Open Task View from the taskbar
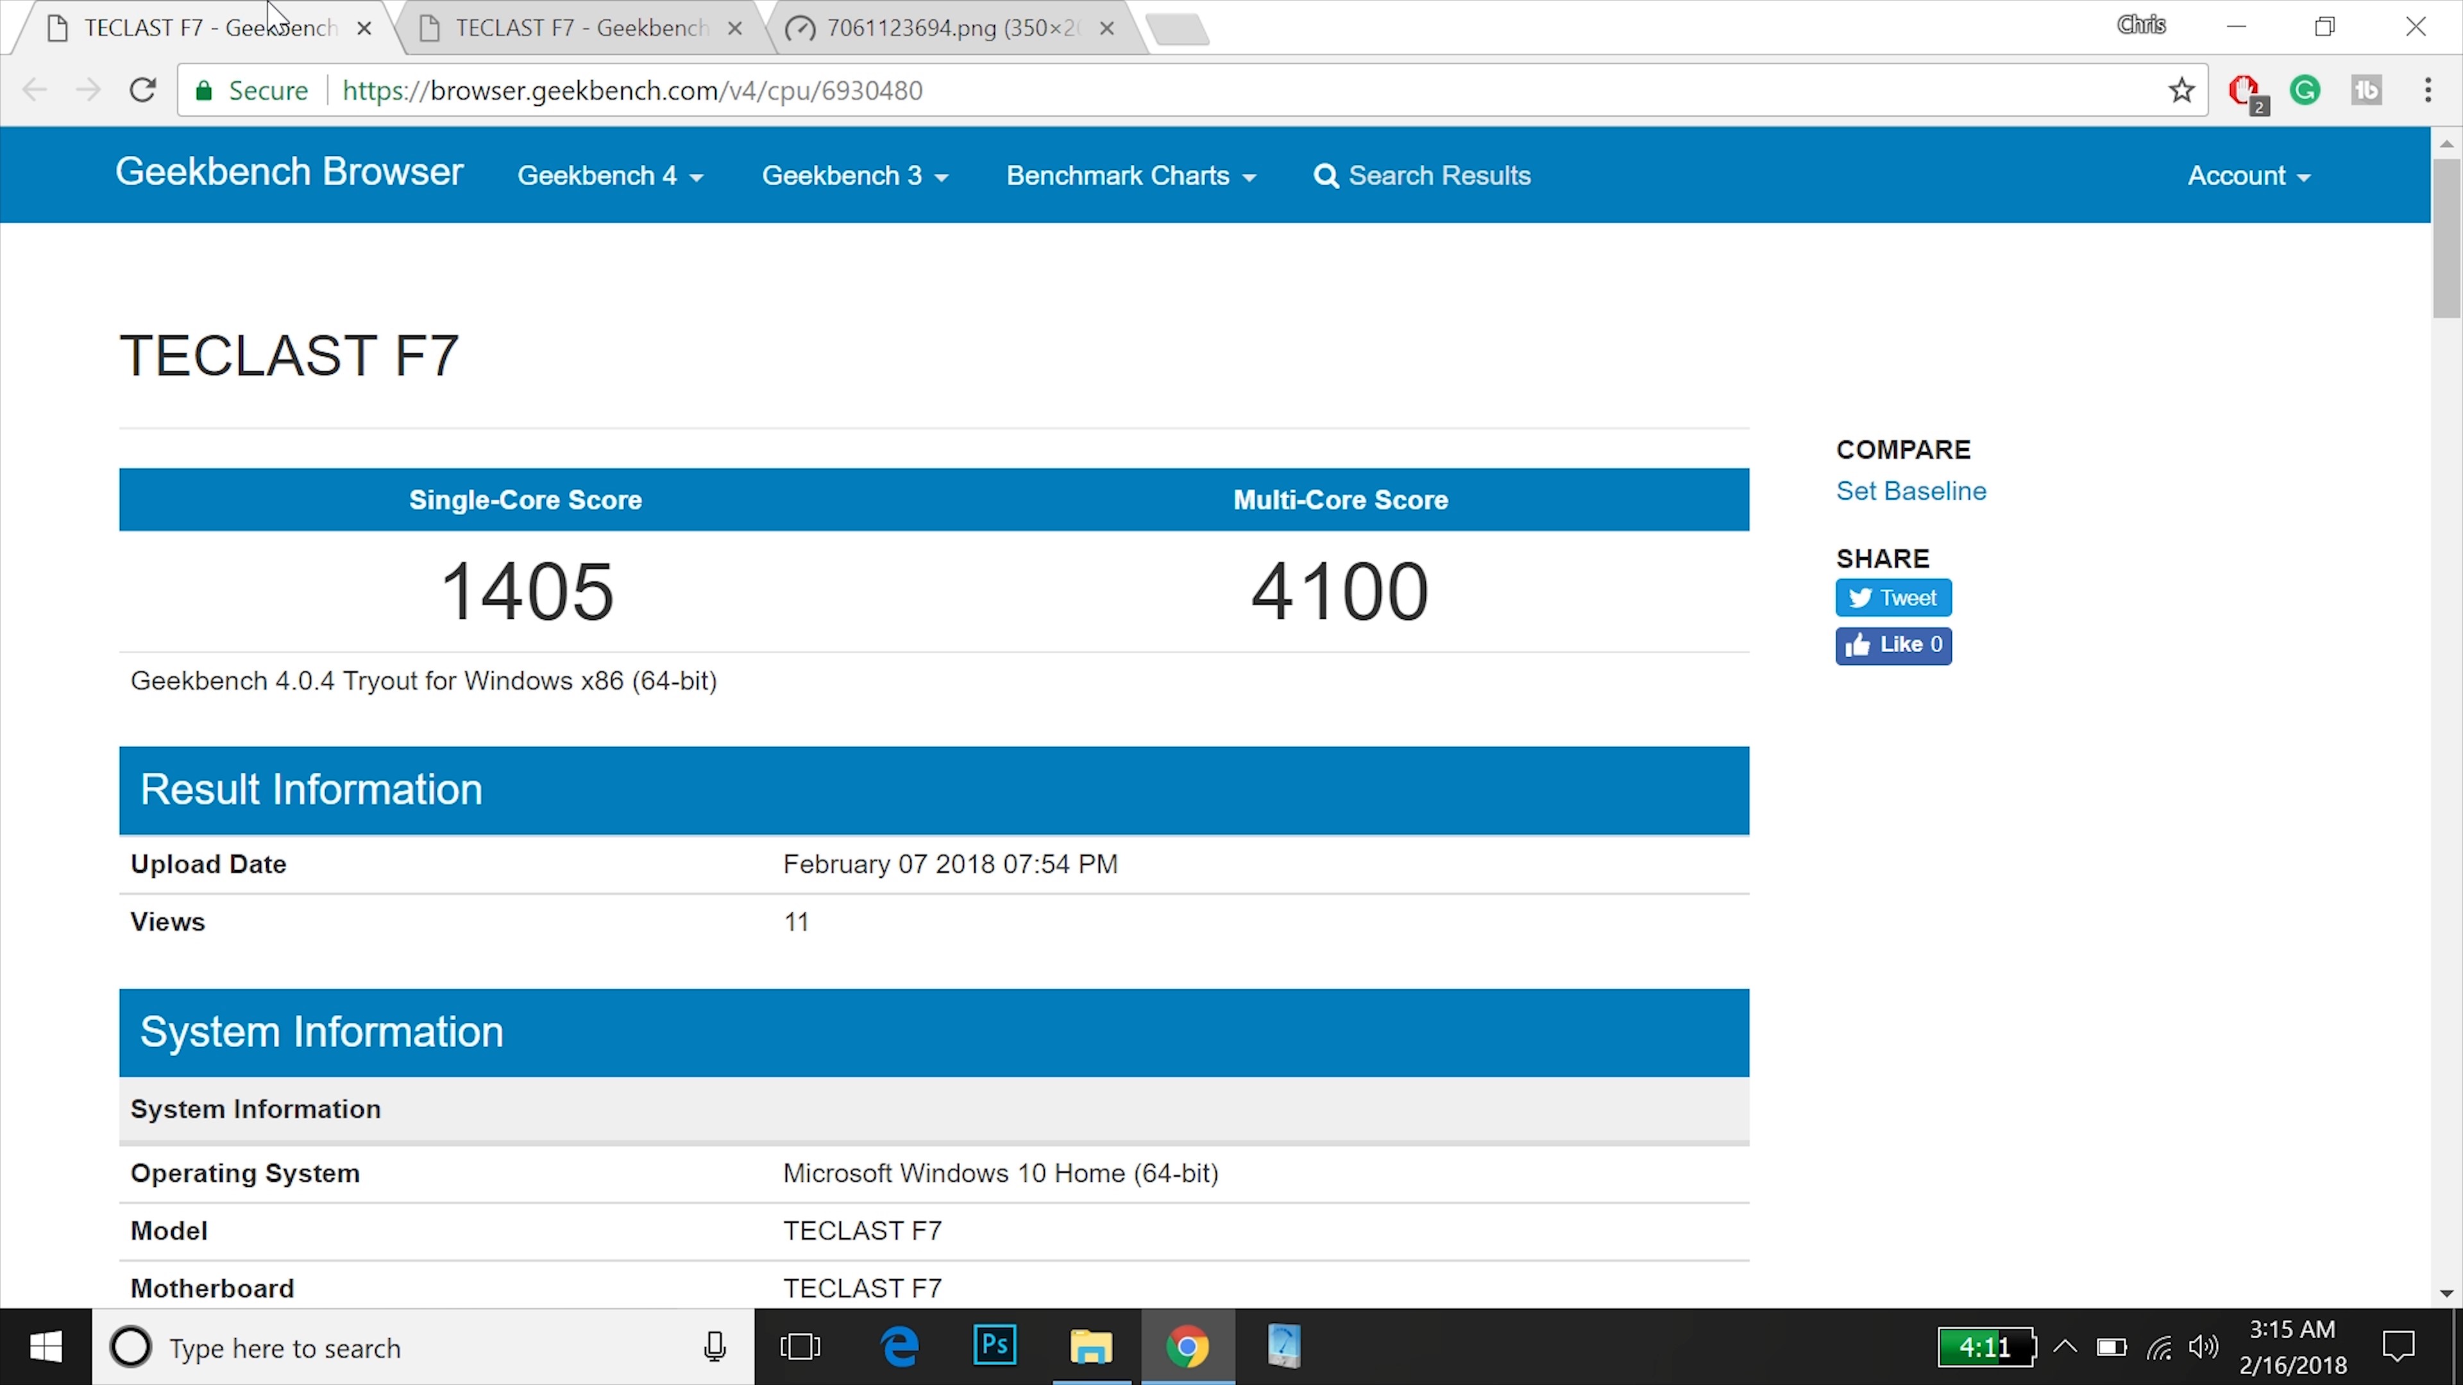 (x=800, y=1347)
